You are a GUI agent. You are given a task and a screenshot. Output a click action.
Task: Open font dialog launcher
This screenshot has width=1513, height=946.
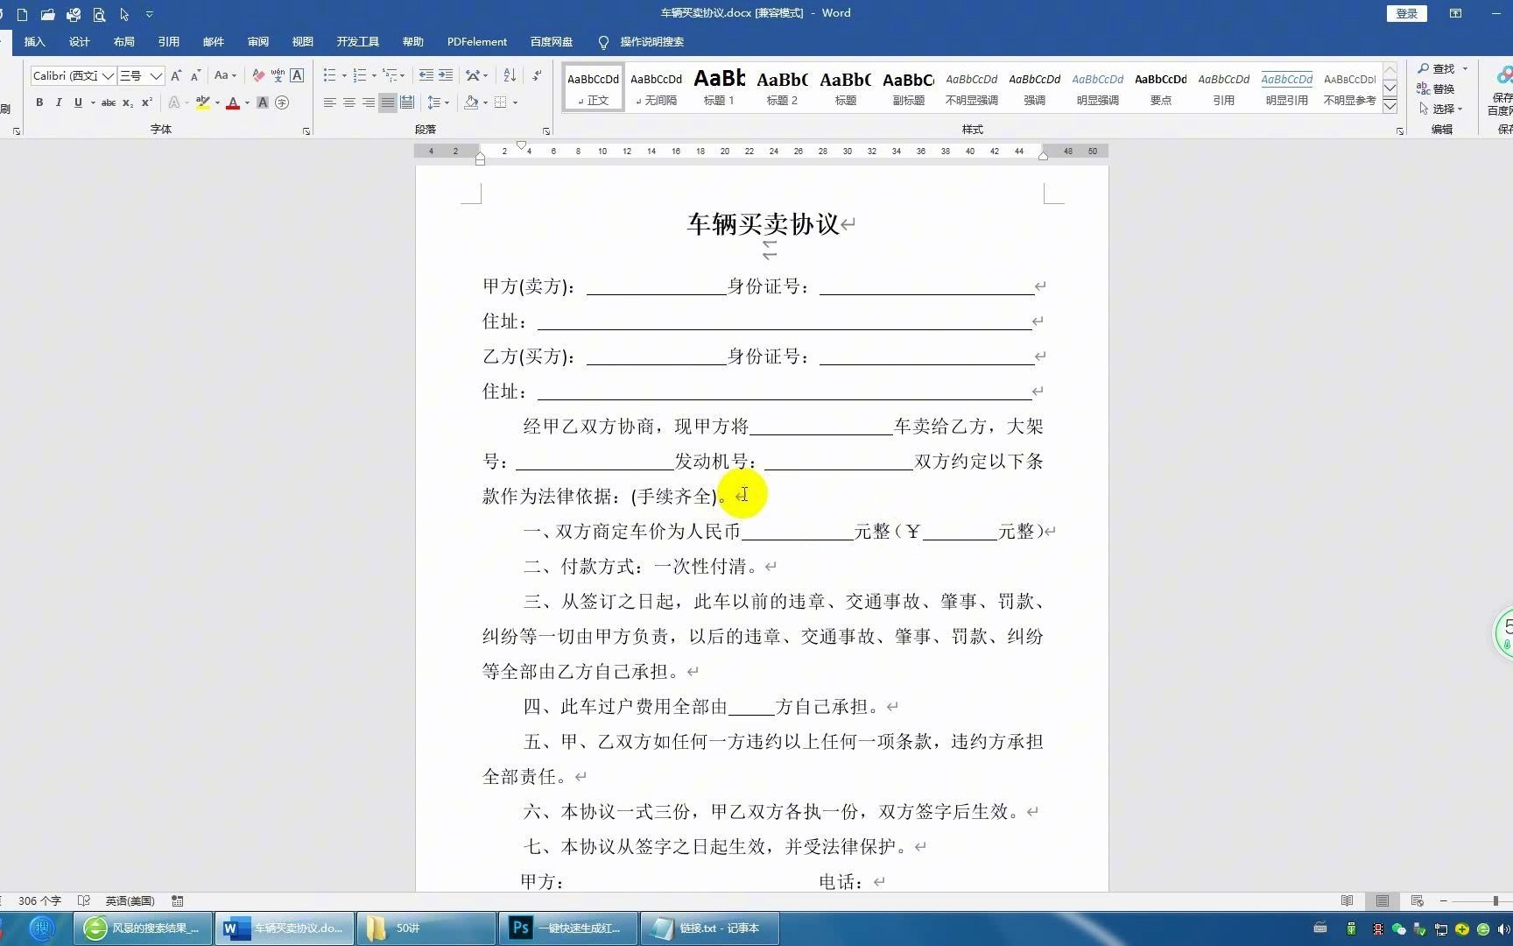click(306, 131)
